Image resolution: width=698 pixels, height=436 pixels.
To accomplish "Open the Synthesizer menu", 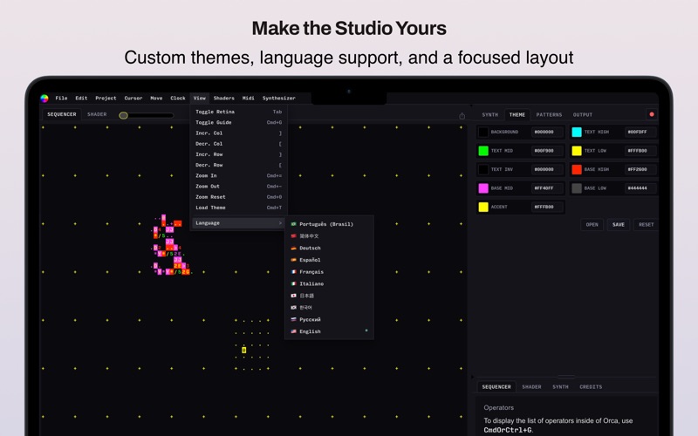I will tap(279, 99).
